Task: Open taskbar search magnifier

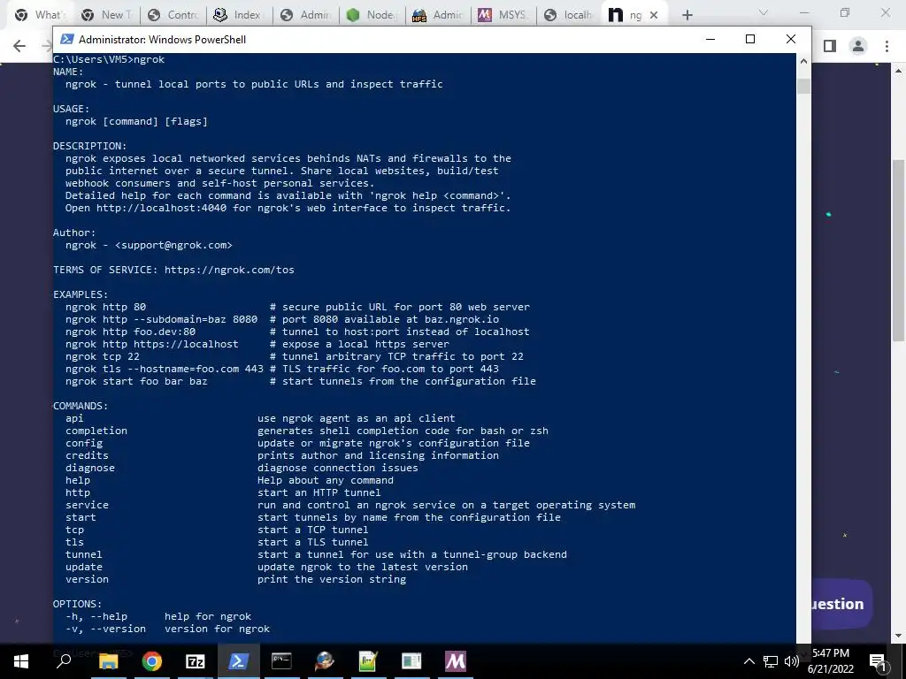Action: click(x=64, y=661)
